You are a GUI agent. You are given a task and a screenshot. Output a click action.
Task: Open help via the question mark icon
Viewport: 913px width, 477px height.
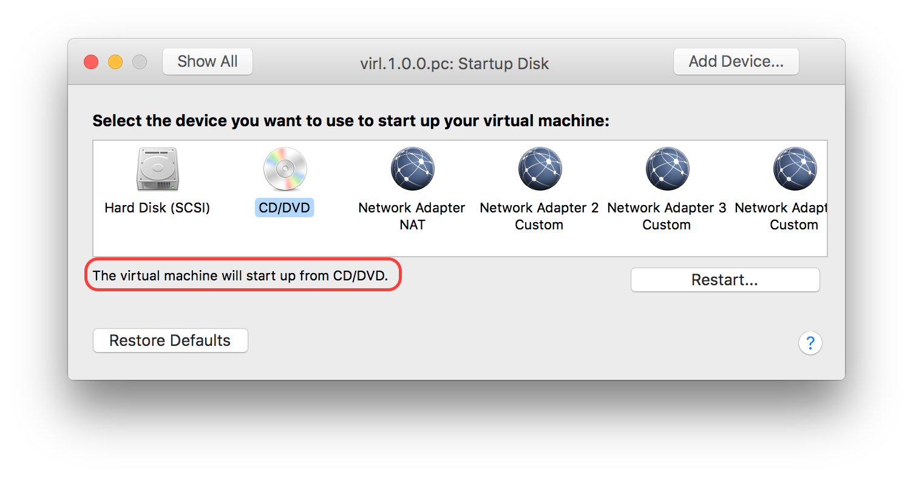(810, 343)
